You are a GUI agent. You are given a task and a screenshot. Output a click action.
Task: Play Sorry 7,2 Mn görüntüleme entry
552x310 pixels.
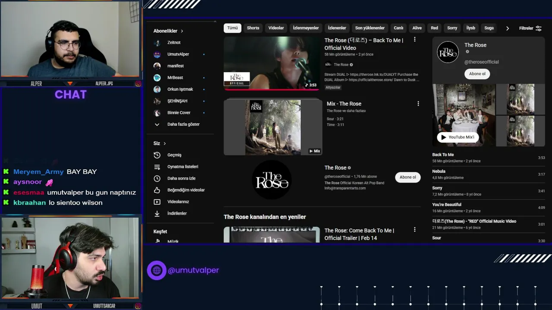tap(489, 191)
